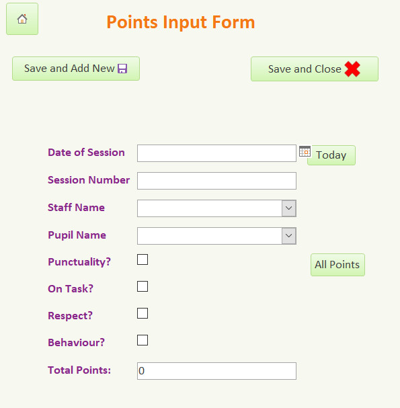Click inside the Pupil Name combo box
400x408 pixels.
tap(210, 236)
